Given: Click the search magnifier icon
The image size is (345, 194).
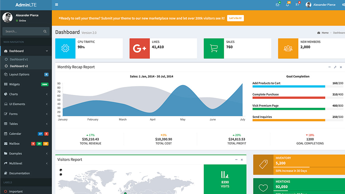Looking at the screenshot, I should click(x=45, y=31).
